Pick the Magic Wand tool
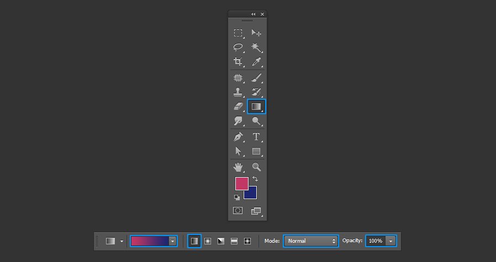Viewport: 496px width, 262px height. click(x=256, y=47)
